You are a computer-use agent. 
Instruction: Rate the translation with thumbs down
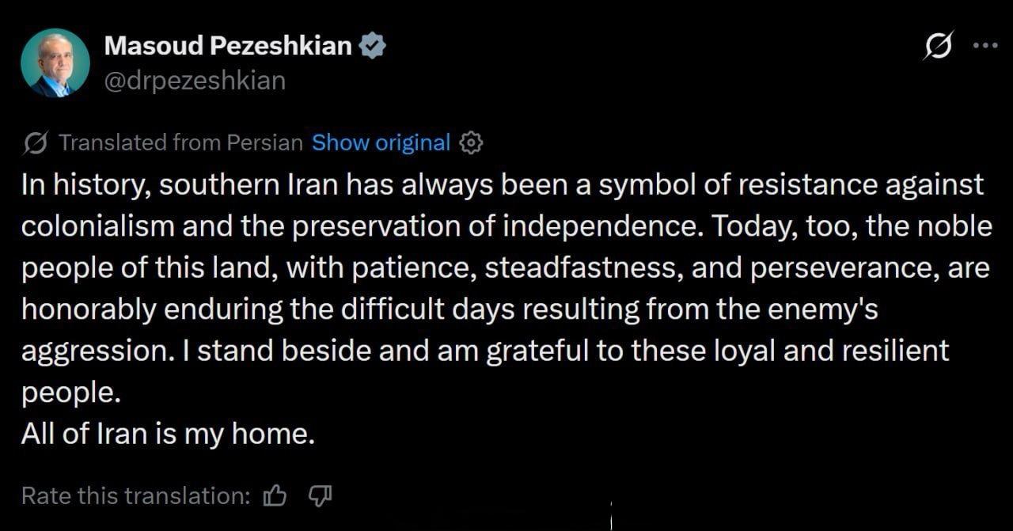[x=320, y=496]
